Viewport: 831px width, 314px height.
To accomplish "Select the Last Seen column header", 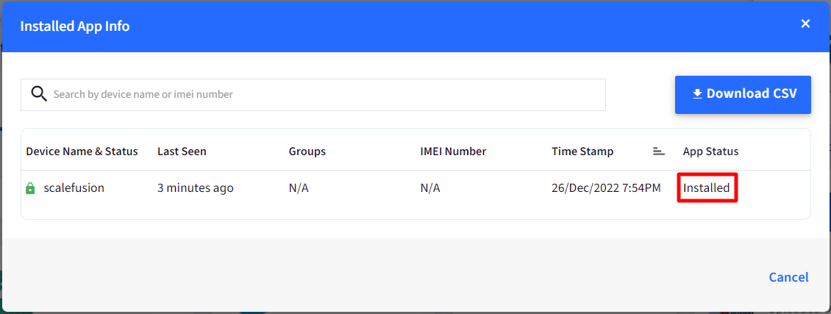I will [x=182, y=151].
